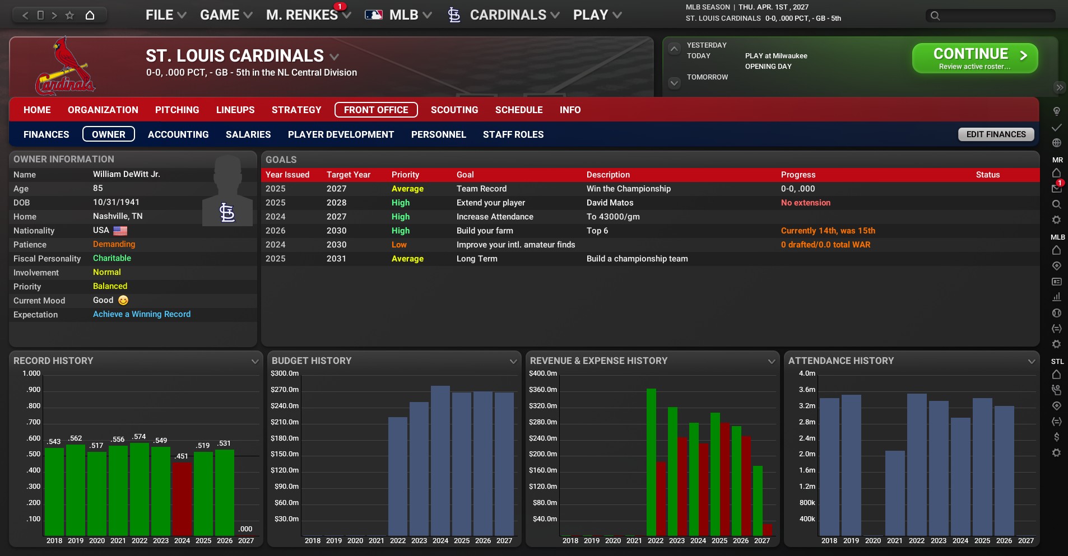The width and height of the screenshot is (1068, 556).
Task: Open the manager mail inbox icon
Action: 1056,189
